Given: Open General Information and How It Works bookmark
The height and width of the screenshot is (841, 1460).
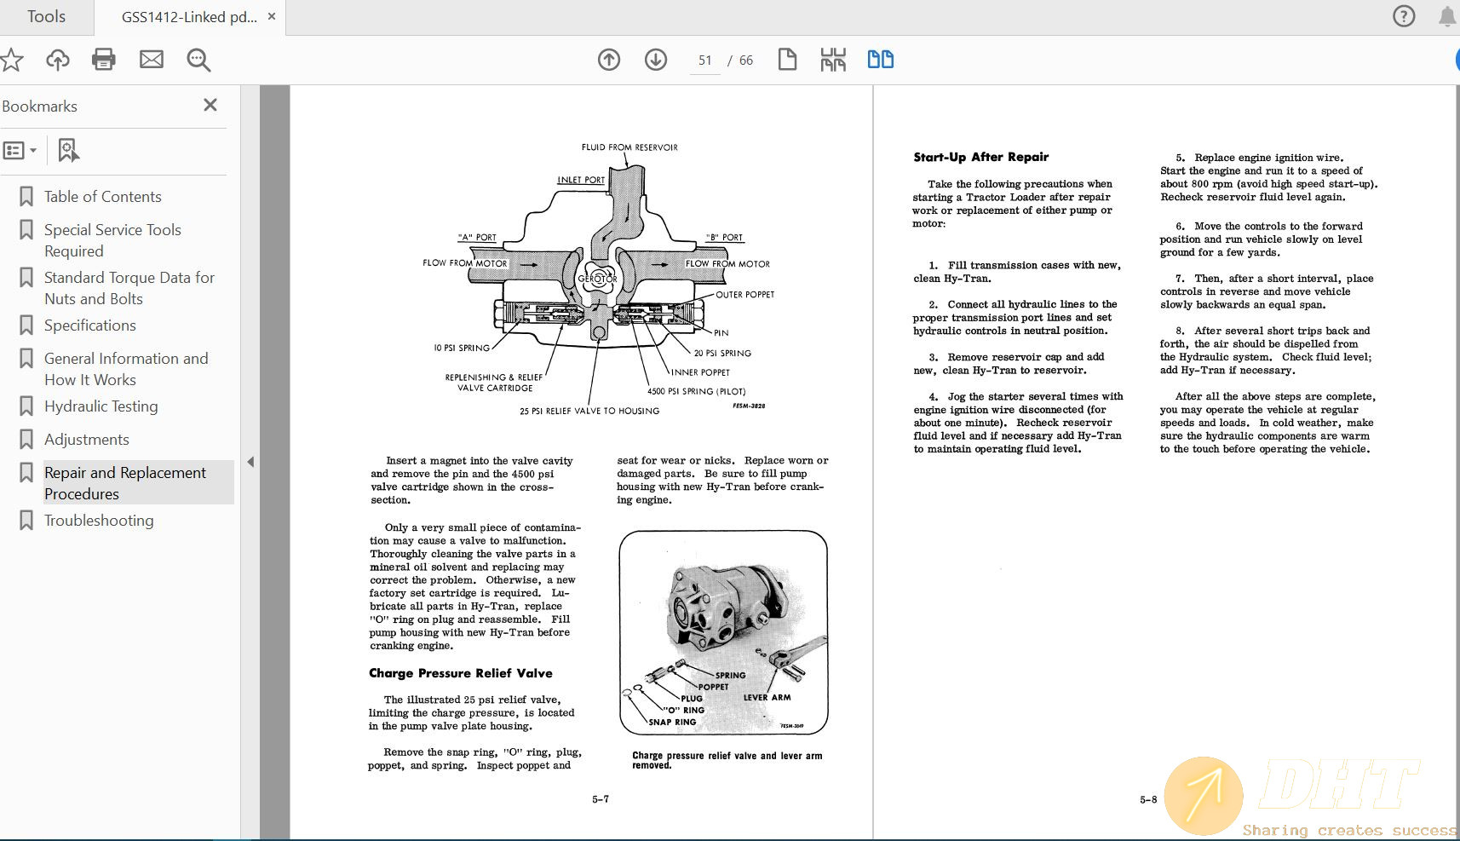Looking at the screenshot, I should [126, 369].
